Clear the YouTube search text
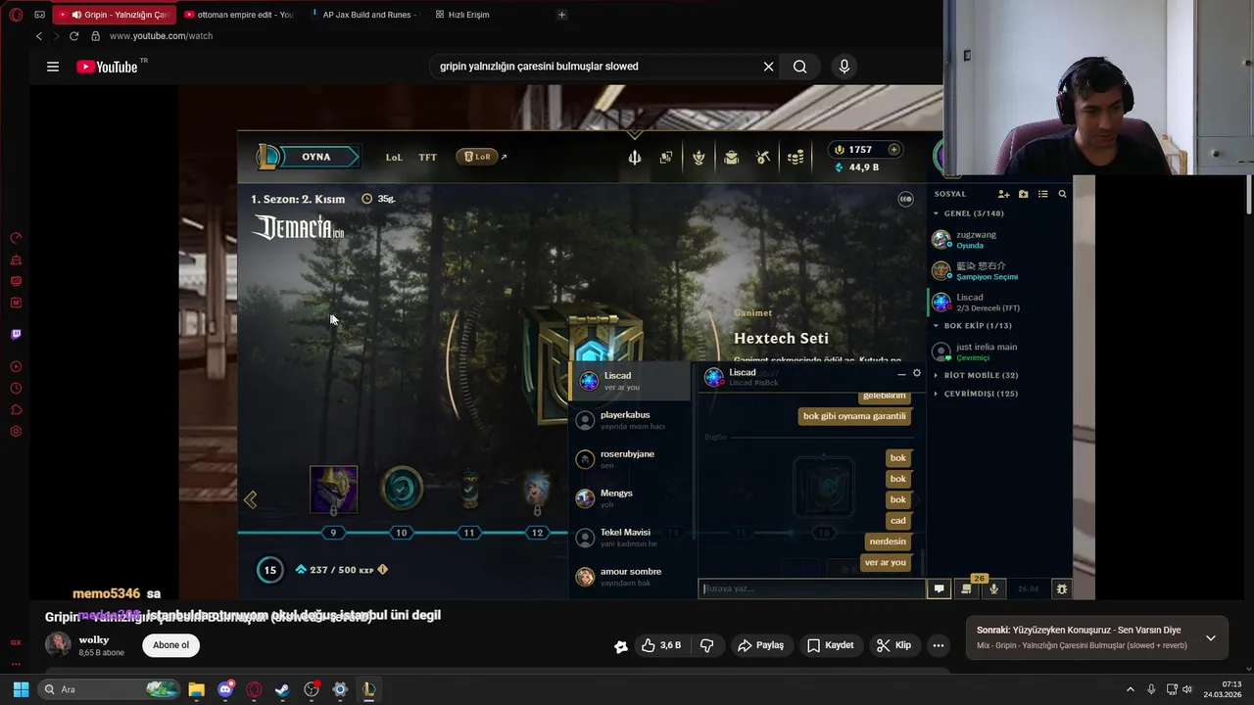 (769, 67)
